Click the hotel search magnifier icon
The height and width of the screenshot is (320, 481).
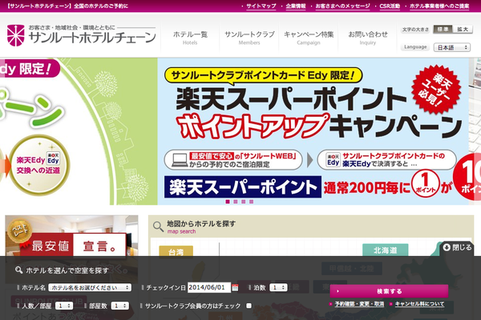coord(18,270)
